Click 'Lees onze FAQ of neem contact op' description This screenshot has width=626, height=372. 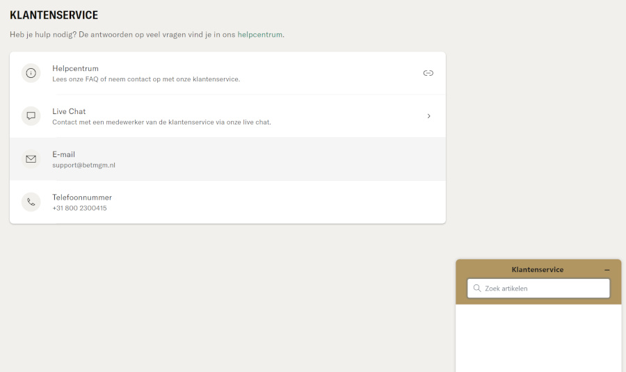[x=146, y=79]
